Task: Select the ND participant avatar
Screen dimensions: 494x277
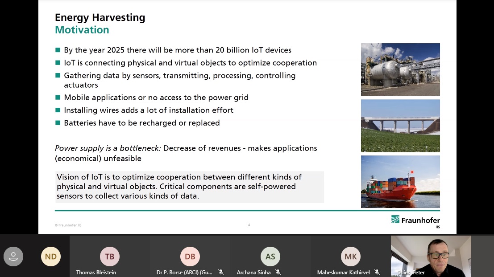Action: click(51, 256)
